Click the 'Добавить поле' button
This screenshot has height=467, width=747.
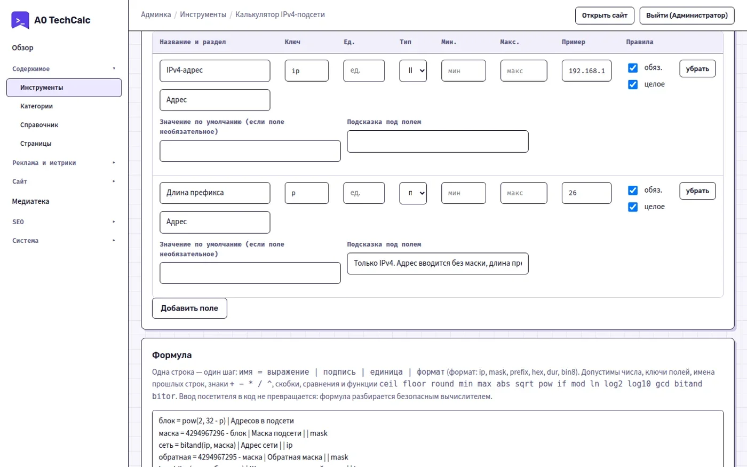pyautogui.click(x=189, y=308)
